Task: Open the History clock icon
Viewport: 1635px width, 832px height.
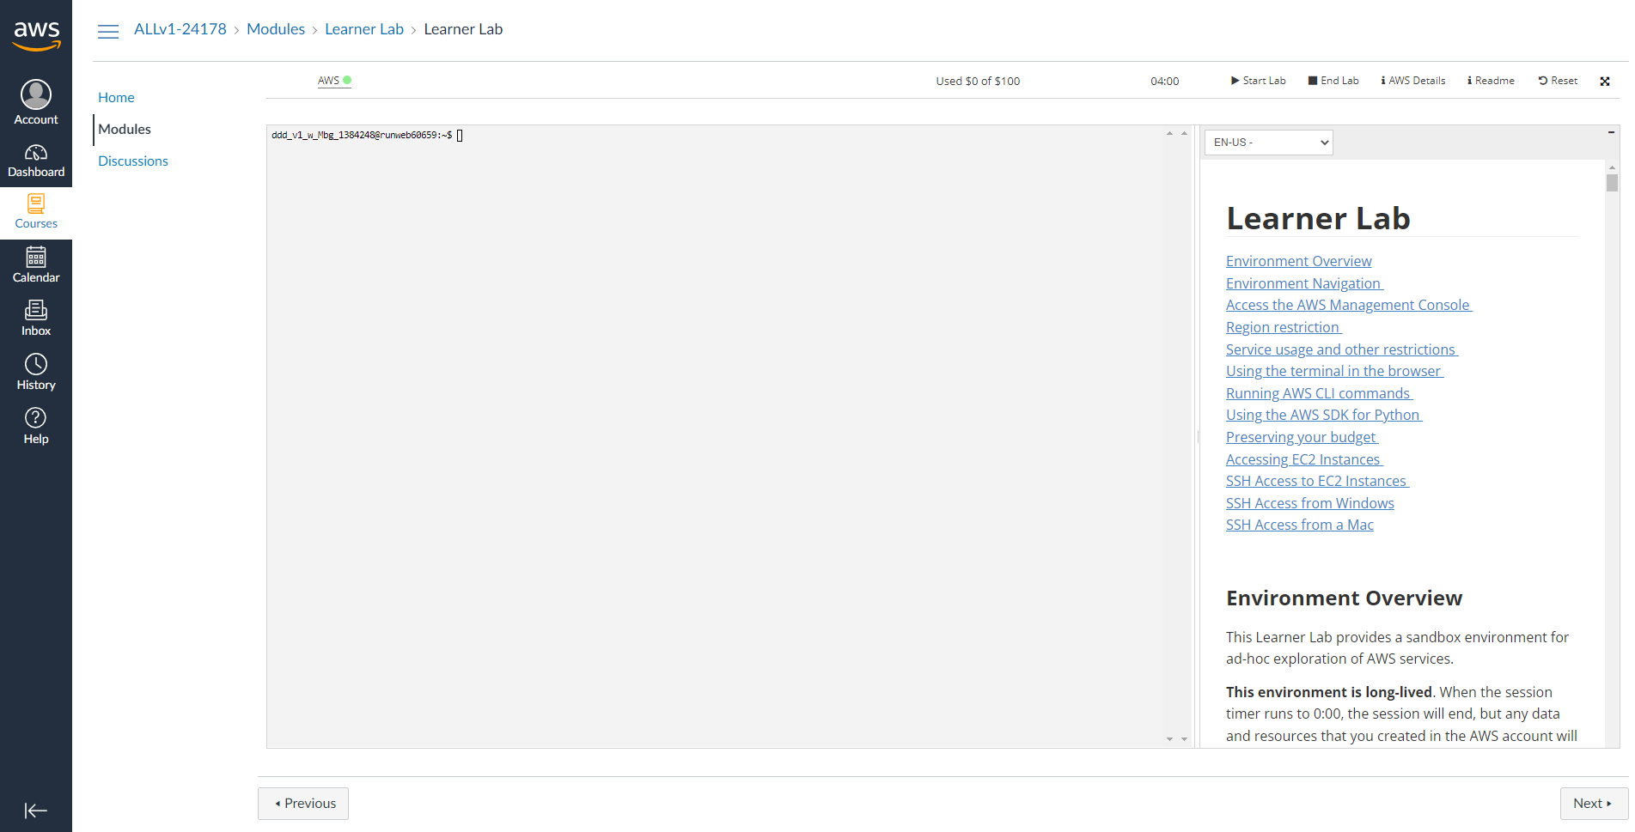Action: point(36,364)
